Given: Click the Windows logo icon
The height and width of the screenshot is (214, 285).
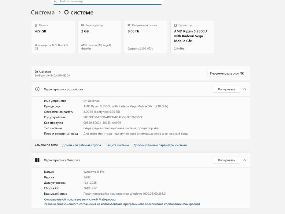Looking at the screenshot, I should [37, 160].
